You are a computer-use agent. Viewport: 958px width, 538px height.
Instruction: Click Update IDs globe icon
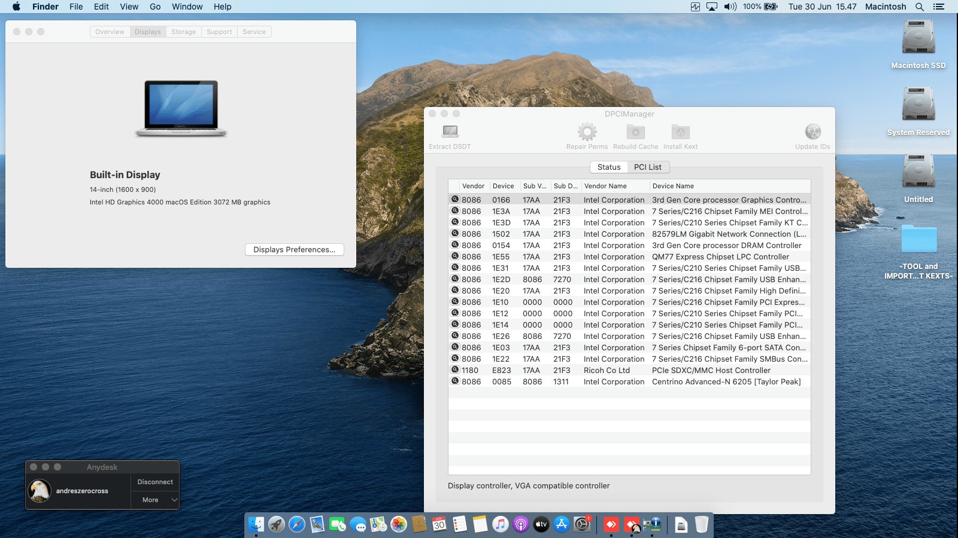813,132
